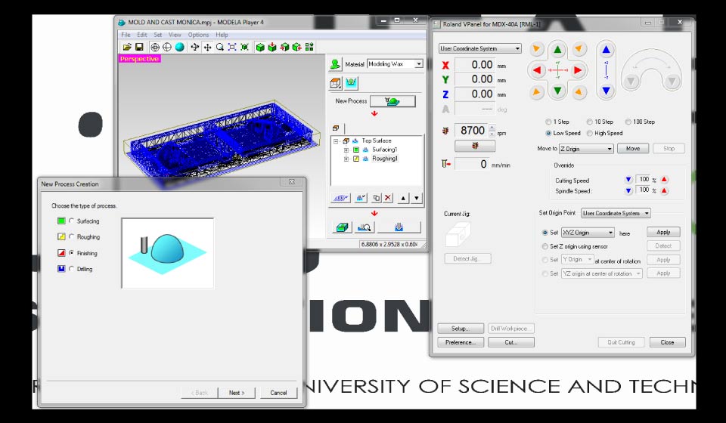
Task: Click Next in New Process Creation dialog
Action: (x=237, y=393)
